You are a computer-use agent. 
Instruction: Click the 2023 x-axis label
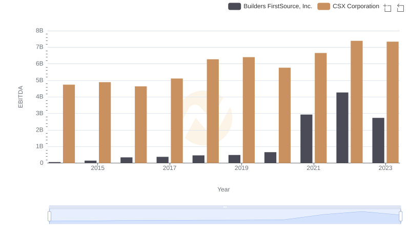[x=385, y=168]
